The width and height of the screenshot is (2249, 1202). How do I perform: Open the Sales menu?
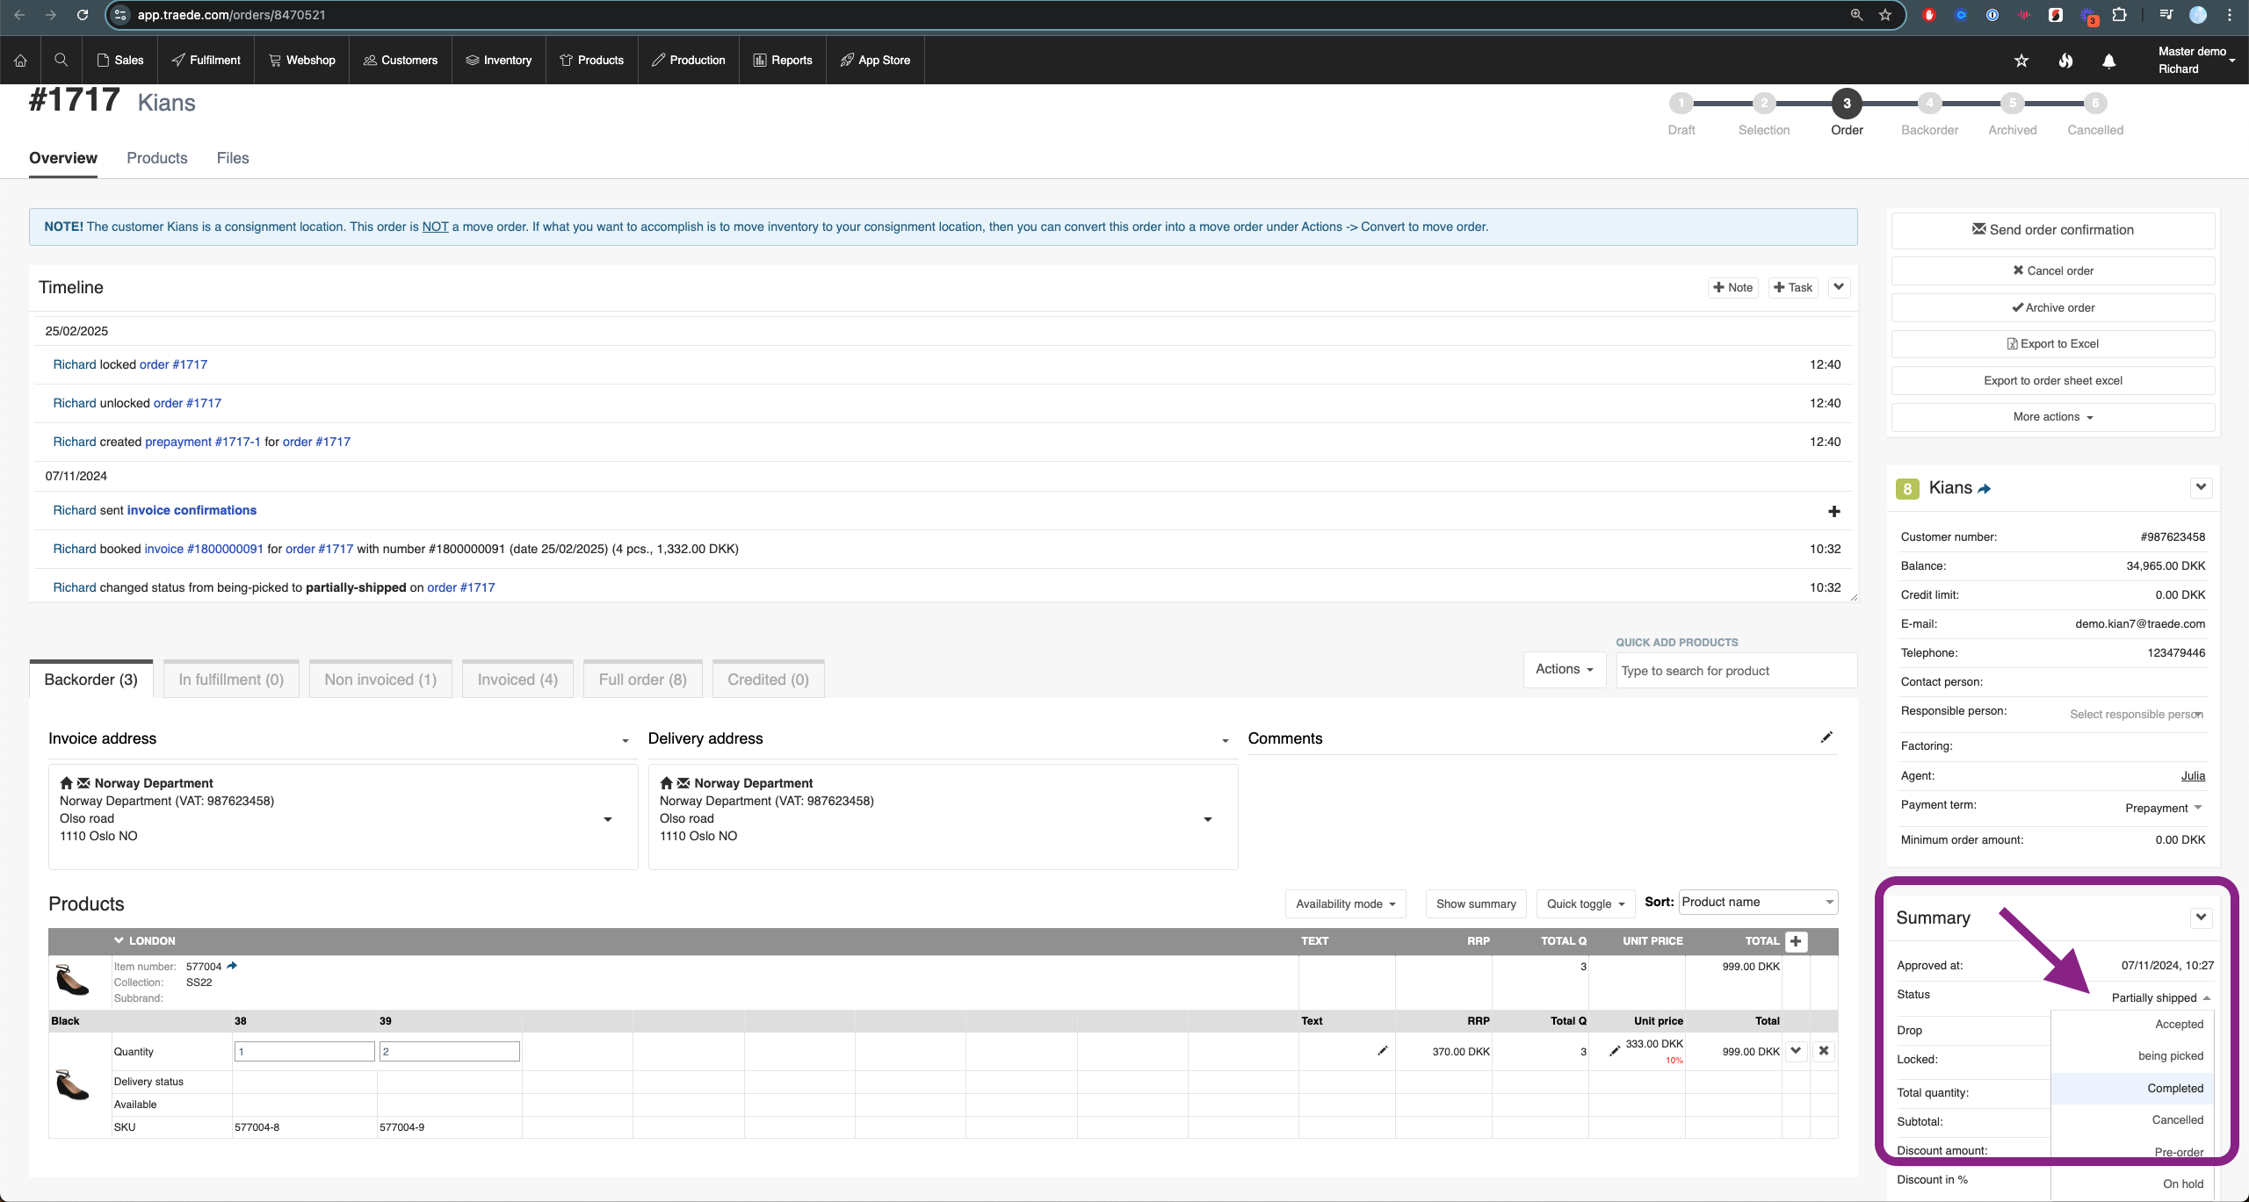point(119,60)
